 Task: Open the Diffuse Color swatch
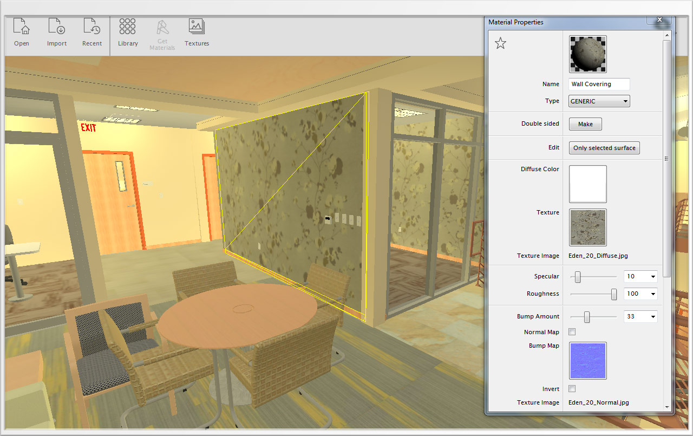(x=587, y=184)
